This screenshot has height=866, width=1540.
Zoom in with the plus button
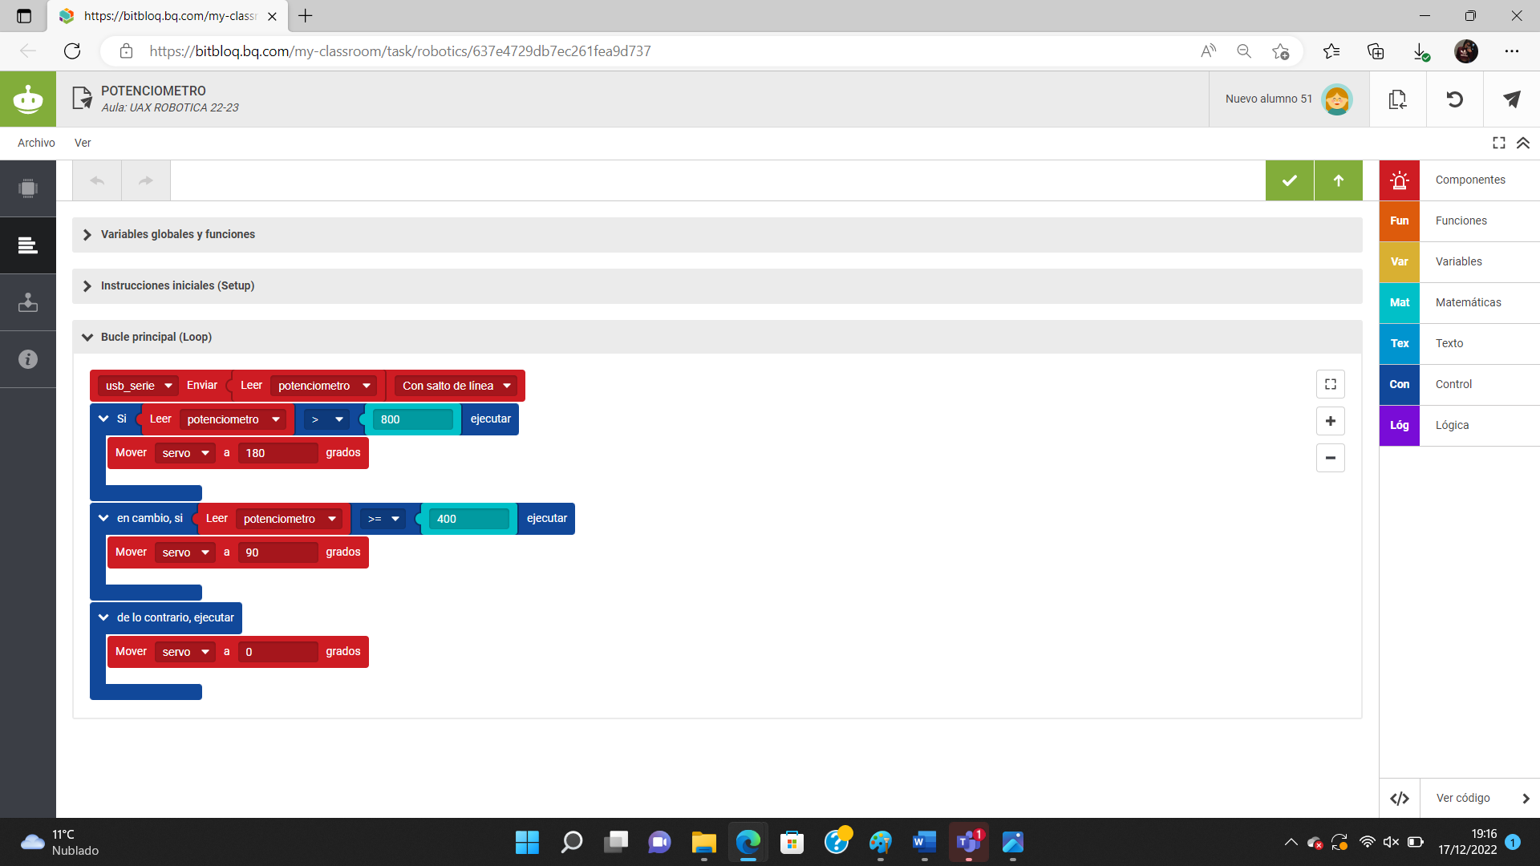point(1330,421)
